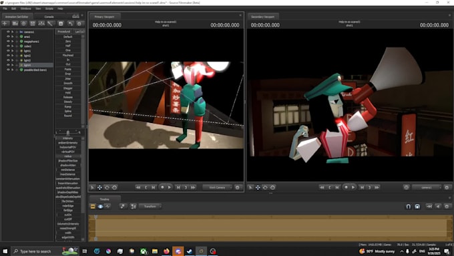This screenshot has width=454, height=256.
Task: Apply the Default procedural preset
Action: [68, 37]
